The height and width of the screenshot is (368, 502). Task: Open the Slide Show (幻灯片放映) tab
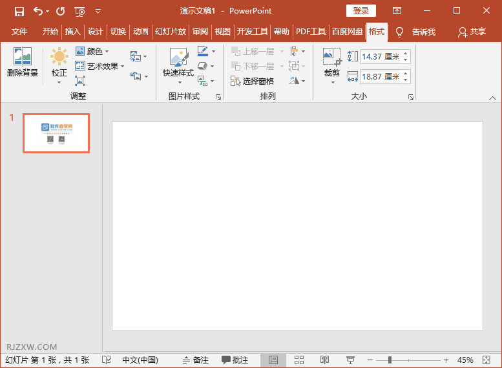pos(171,32)
